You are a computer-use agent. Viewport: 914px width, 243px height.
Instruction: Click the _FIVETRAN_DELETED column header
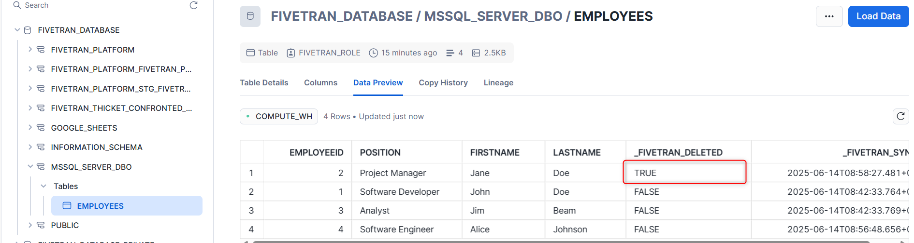(x=688, y=152)
